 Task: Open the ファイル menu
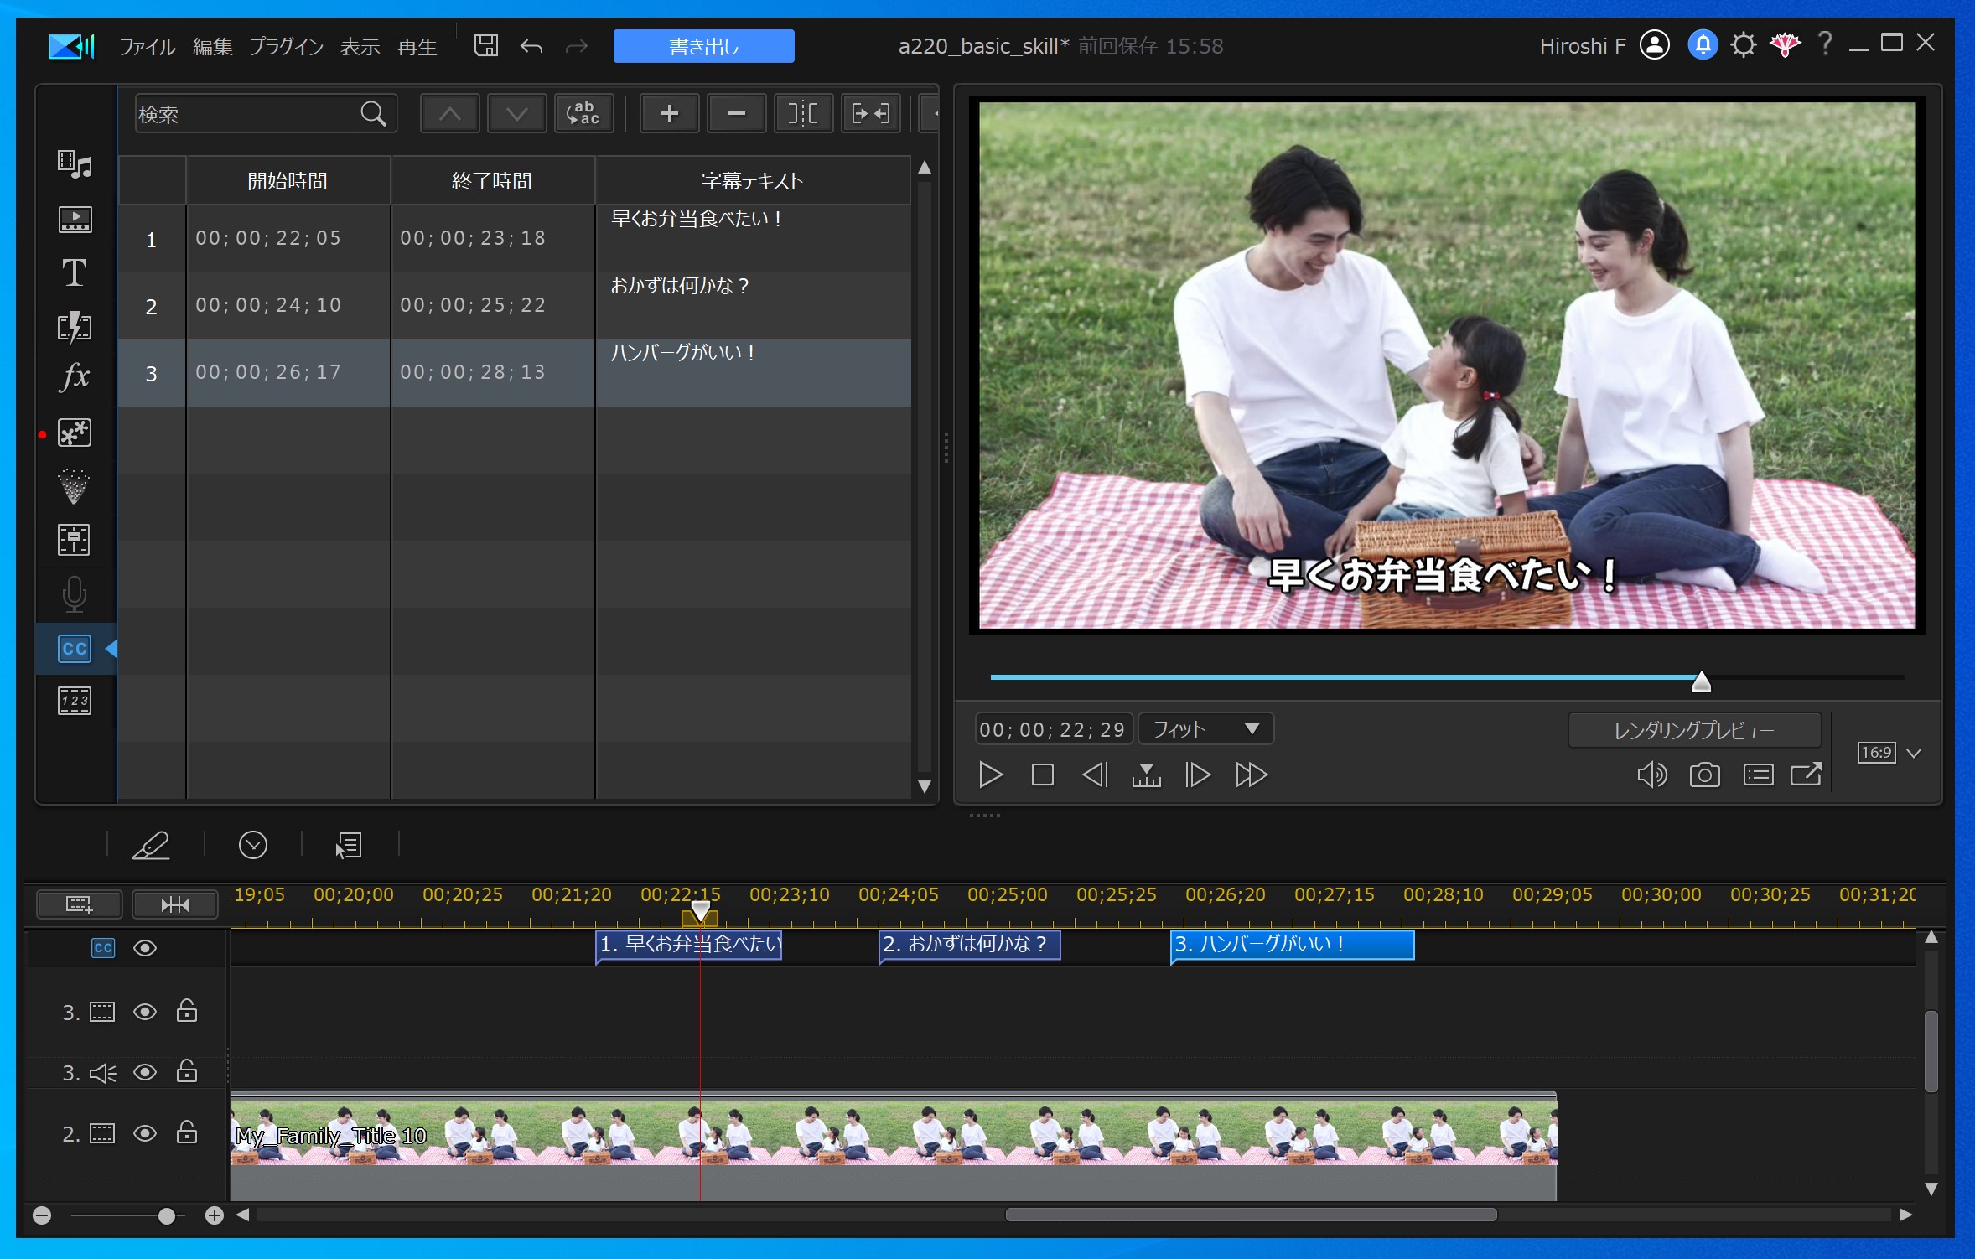(x=148, y=46)
